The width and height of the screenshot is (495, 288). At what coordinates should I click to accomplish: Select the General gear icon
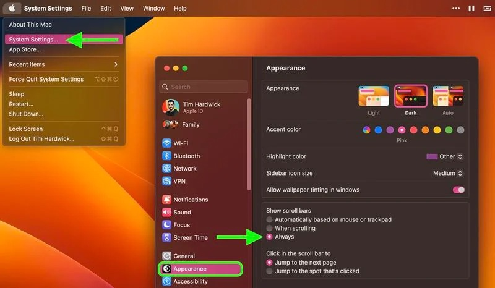tap(166, 256)
